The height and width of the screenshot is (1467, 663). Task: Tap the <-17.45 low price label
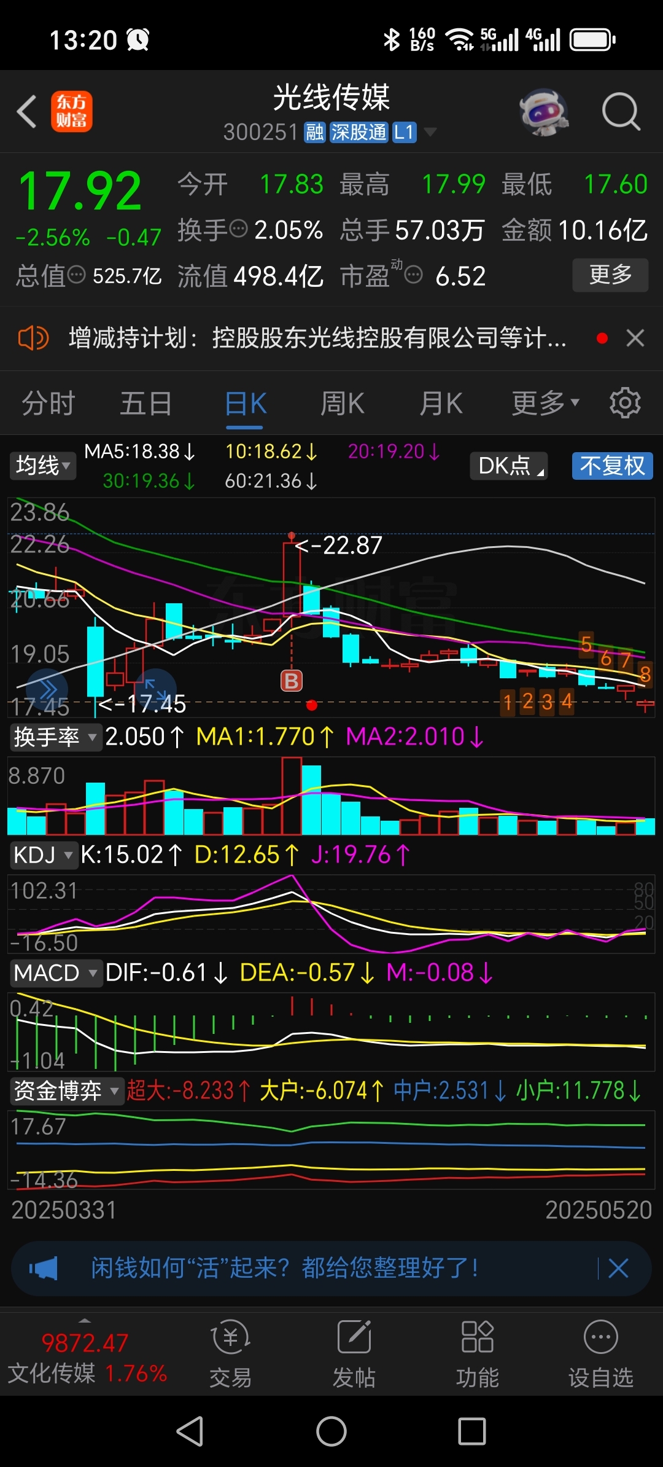(x=142, y=704)
